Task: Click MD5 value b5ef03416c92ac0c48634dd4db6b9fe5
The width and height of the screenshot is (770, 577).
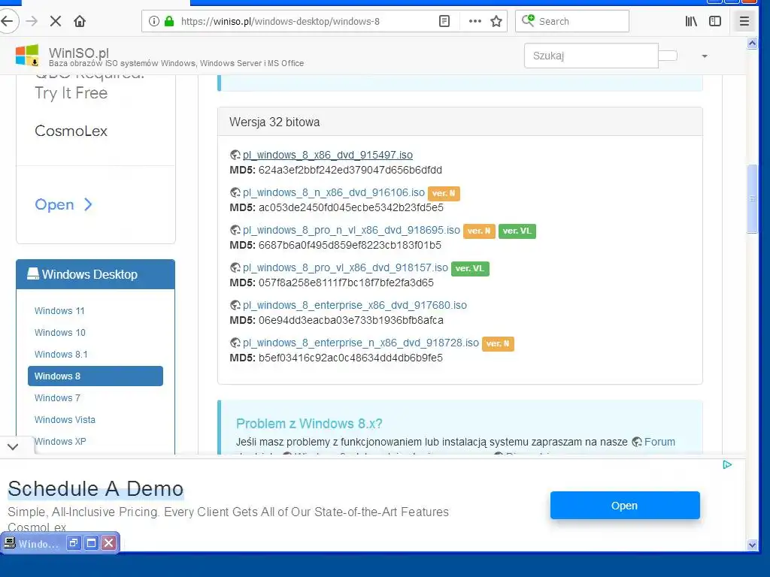Action: tap(350, 358)
